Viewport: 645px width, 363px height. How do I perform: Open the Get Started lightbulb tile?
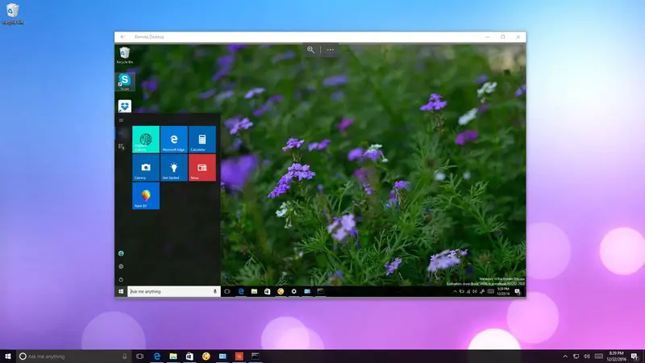pos(174,168)
